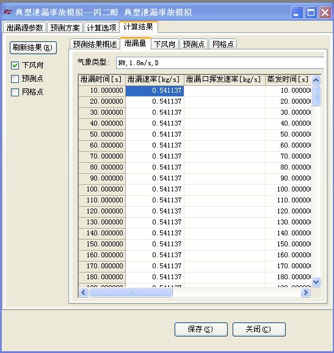The image size is (334, 353).
Task: Minimize the simulation window
Action: tap(297, 12)
